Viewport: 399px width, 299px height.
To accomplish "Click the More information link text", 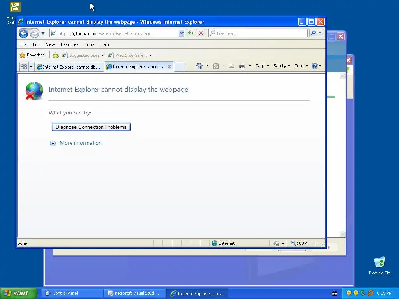I will 81,143.
